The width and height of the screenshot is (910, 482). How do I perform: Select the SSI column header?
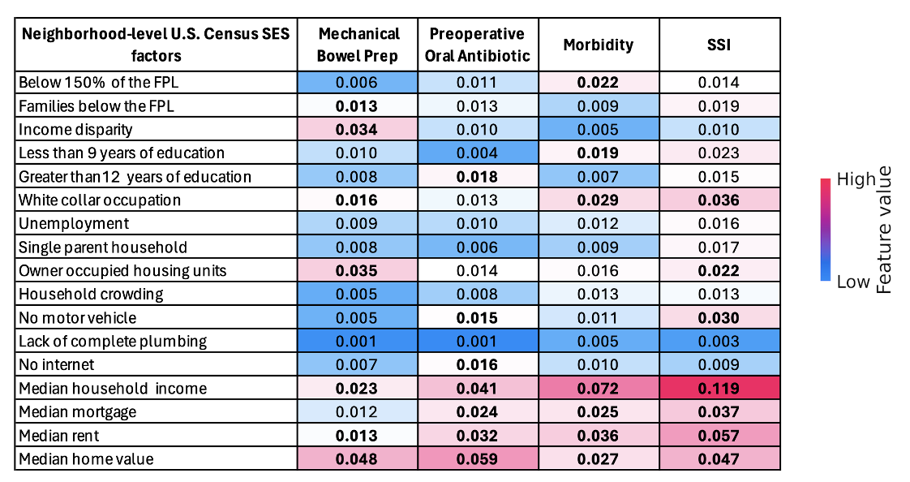pyautogui.click(x=719, y=45)
